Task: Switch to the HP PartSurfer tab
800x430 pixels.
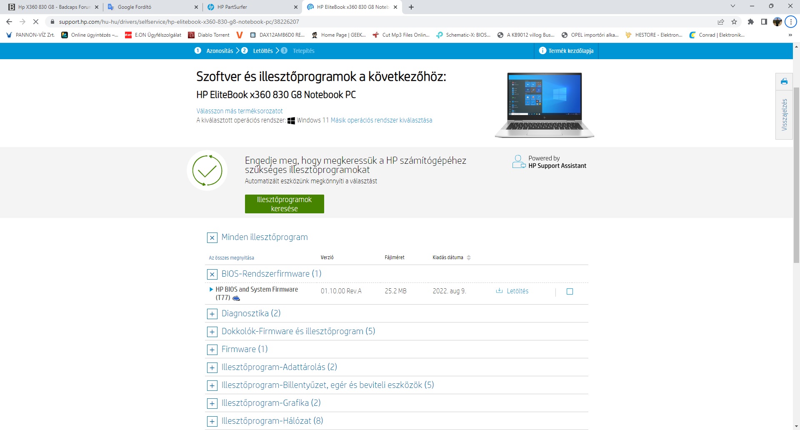Action: (253, 7)
